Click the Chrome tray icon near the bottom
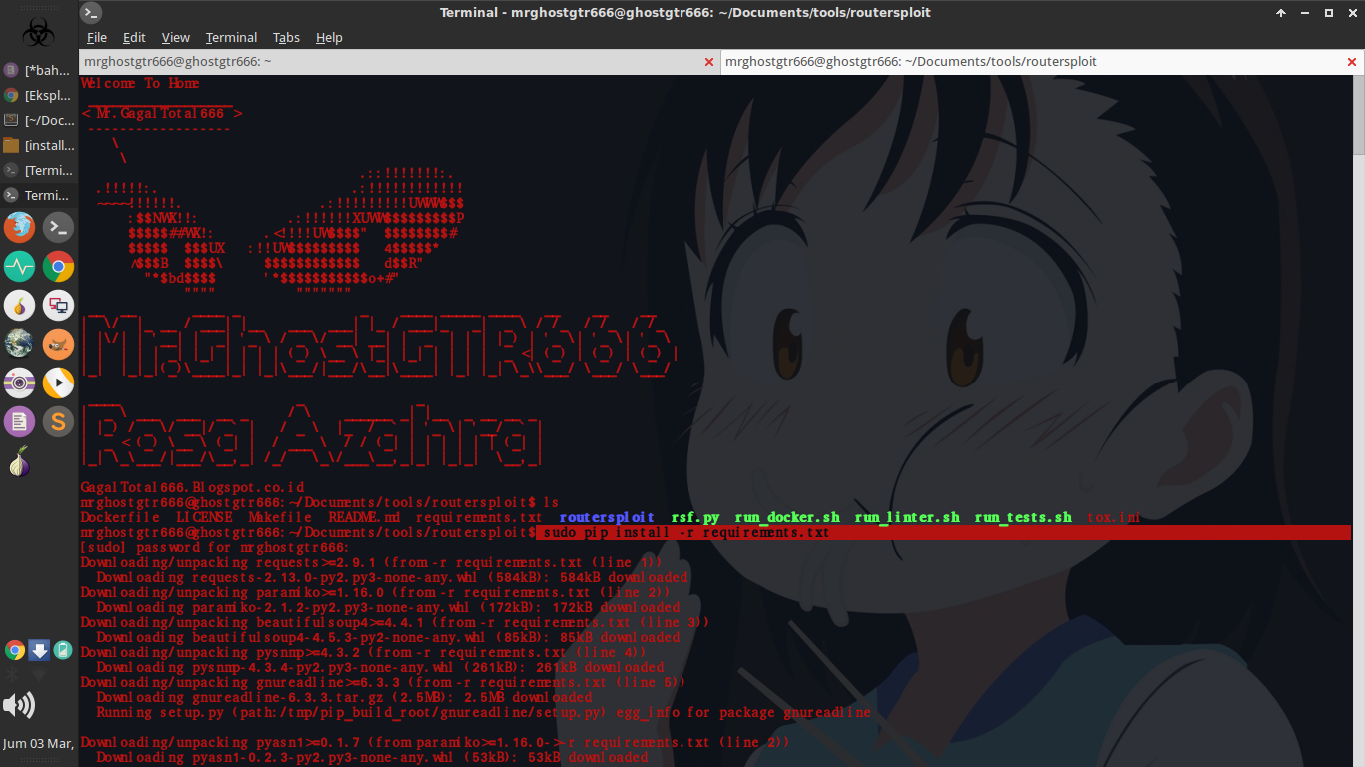This screenshot has height=767, width=1365. click(14, 651)
